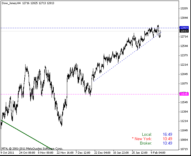
Task: Select the blue price label 12869
Action: click(x=184, y=28)
